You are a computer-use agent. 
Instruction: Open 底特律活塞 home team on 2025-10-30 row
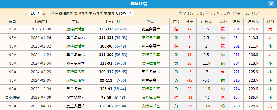point(76,29)
